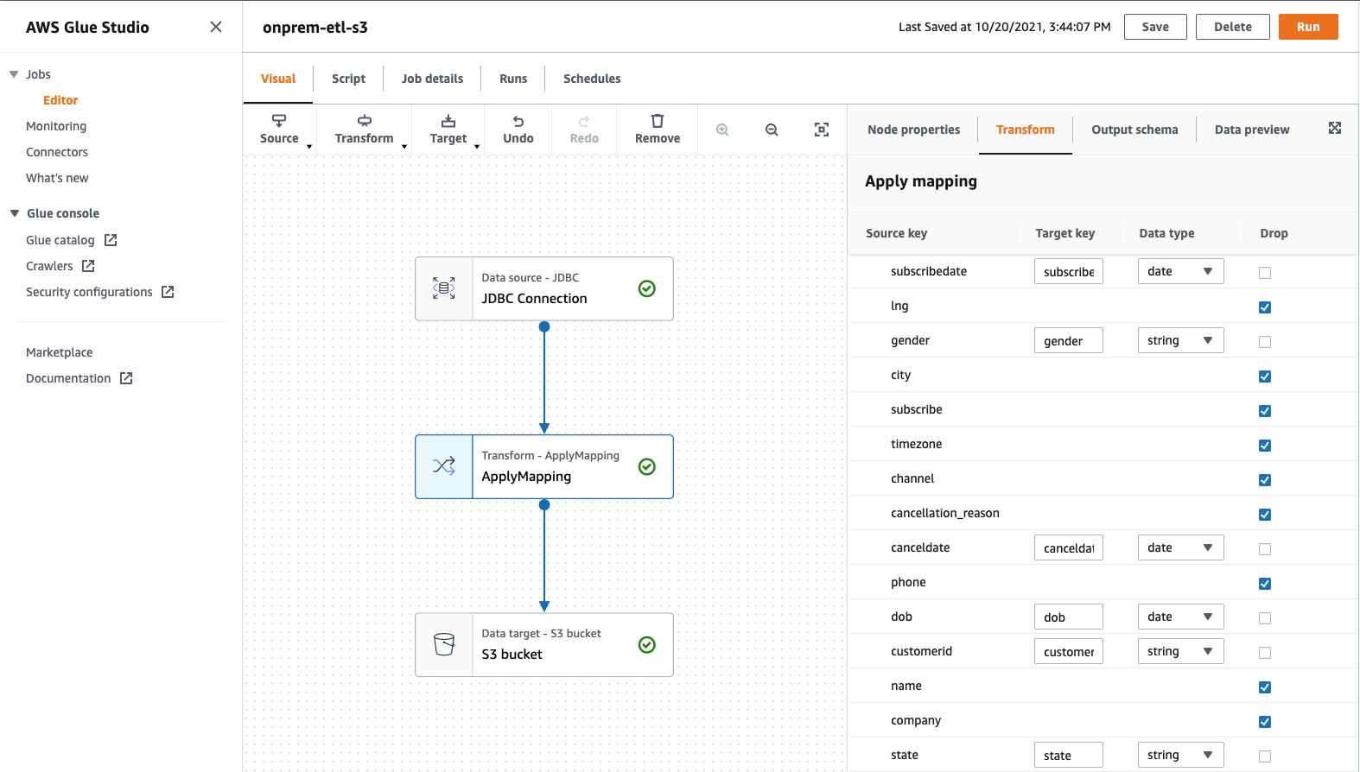Open Security configurations external link icon
Viewport: 1360px width, 772px height.
tap(168, 292)
